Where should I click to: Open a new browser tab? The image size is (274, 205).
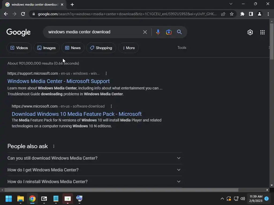click(x=72, y=5)
